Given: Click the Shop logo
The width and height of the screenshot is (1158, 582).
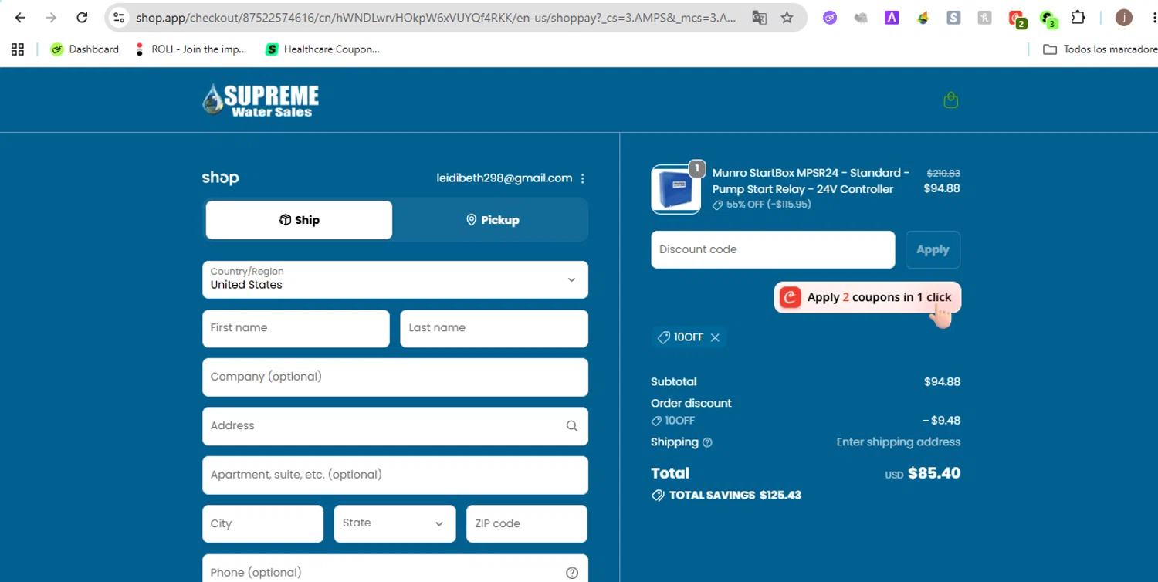Looking at the screenshot, I should [220, 178].
